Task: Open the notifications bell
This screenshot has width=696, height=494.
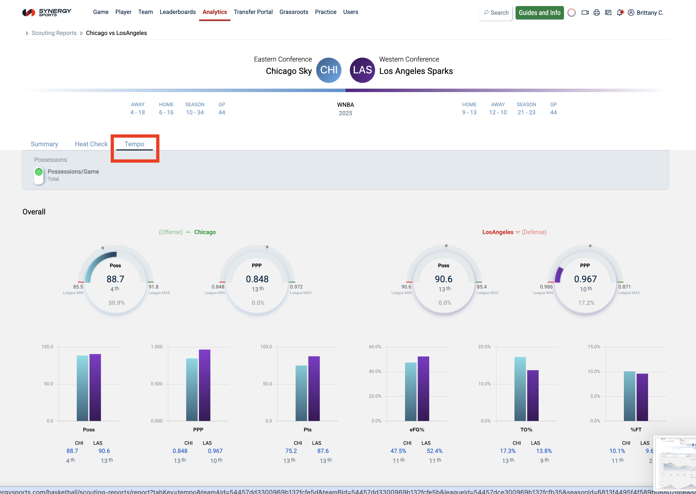Action: tap(620, 13)
